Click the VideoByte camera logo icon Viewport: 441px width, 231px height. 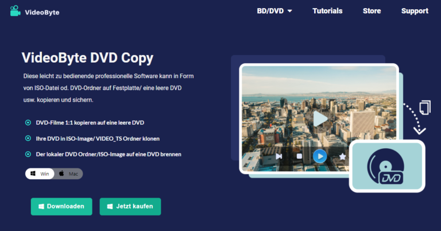click(x=16, y=11)
